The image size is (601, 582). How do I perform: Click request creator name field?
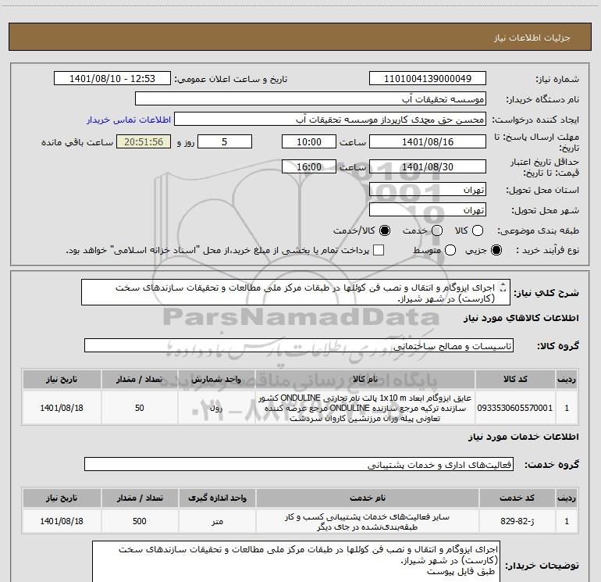click(x=330, y=120)
